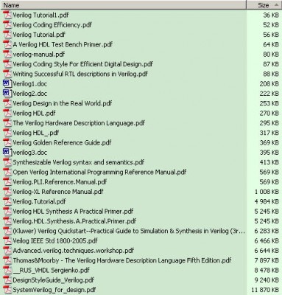
Task: Select the file Verilog.PLI.Reference.Manual.pdf
Action: (x=60, y=182)
